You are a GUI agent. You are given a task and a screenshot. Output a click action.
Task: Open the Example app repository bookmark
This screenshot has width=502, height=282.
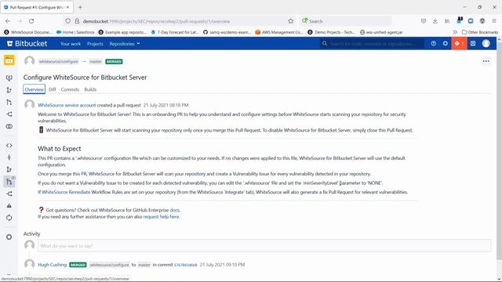tap(122, 32)
